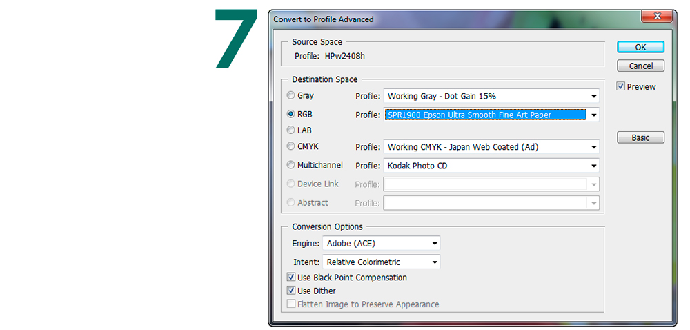This screenshot has height=330, width=690.
Task: Open the Engine Adobe (ACE) dropdown
Action: tap(435, 244)
